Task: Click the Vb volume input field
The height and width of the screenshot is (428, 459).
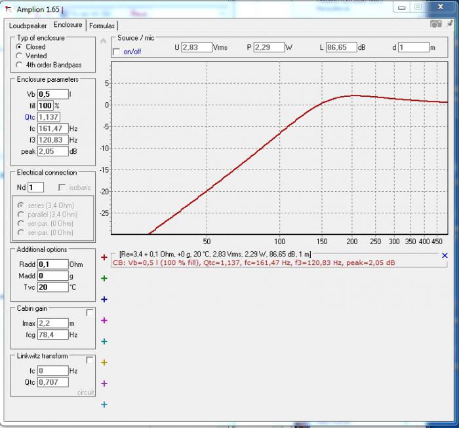Action: click(x=53, y=94)
